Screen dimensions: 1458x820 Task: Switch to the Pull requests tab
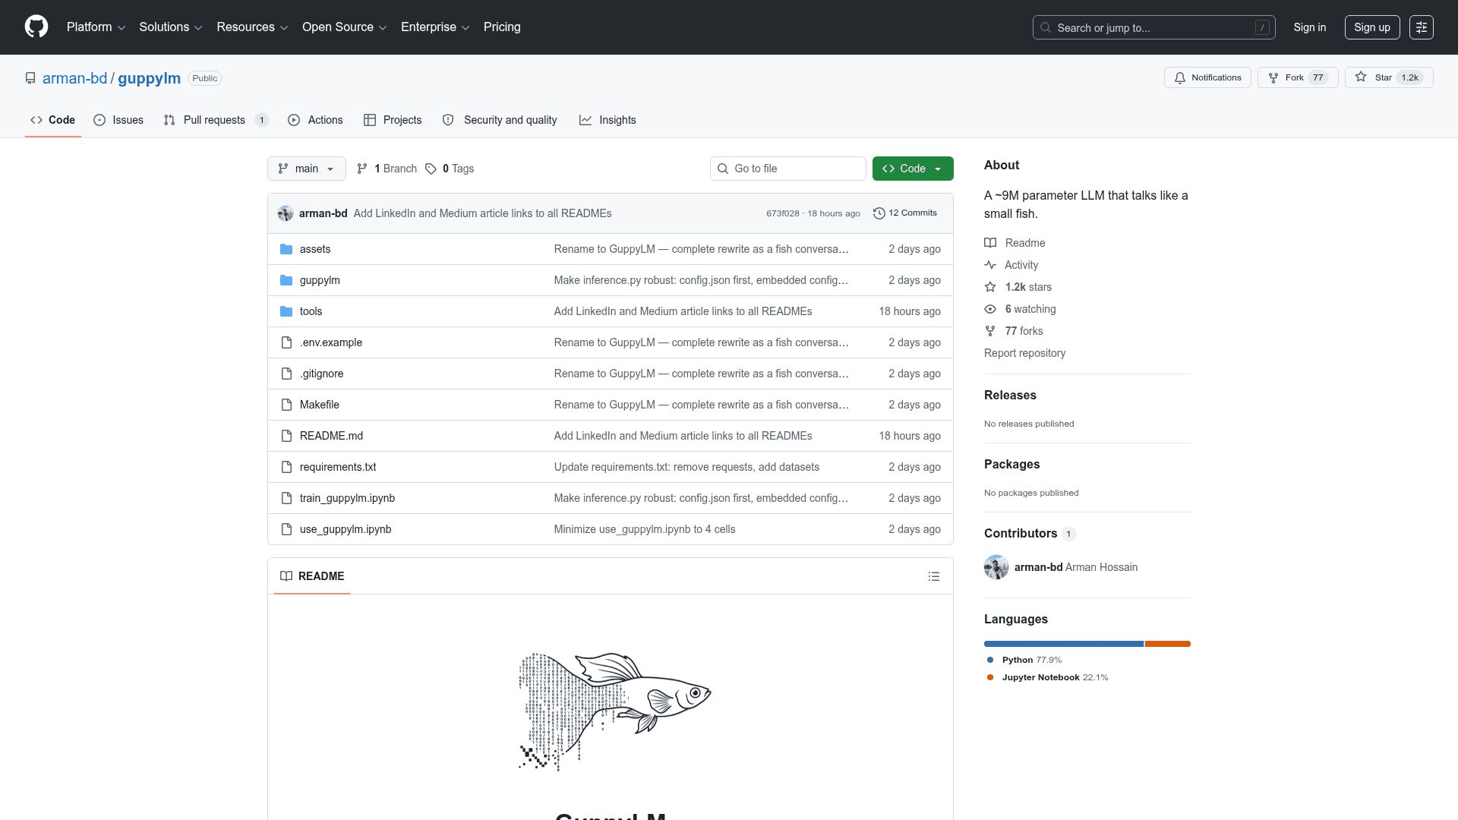click(214, 120)
